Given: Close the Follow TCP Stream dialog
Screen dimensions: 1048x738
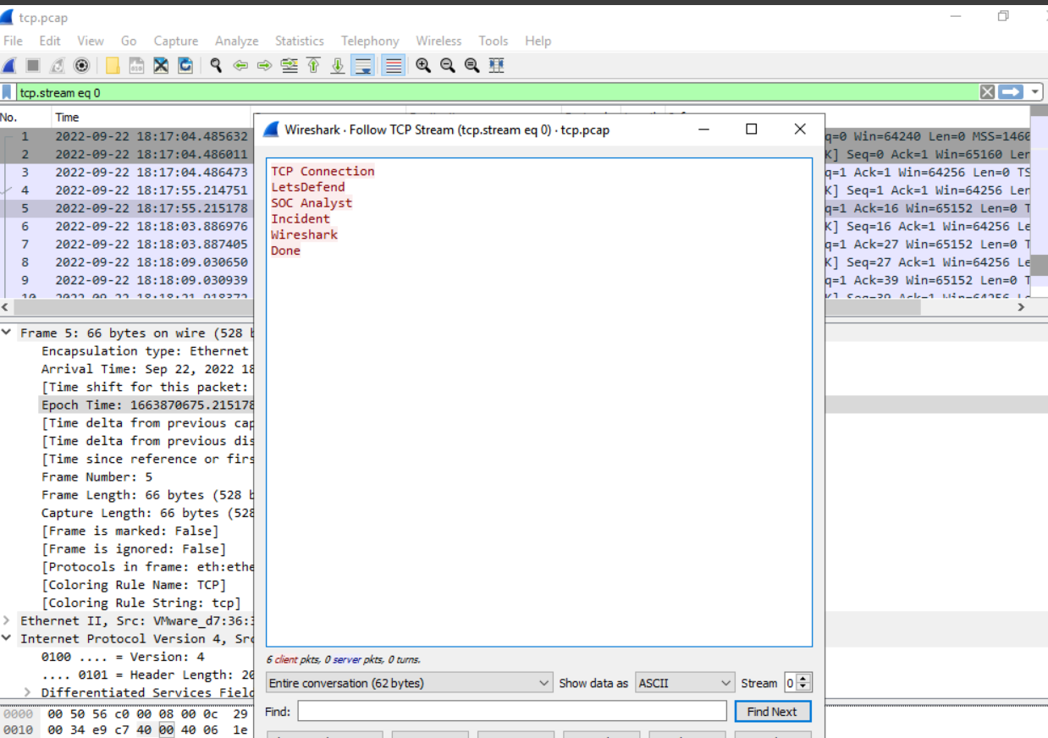Looking at the screenshot, I should point(800,129).
